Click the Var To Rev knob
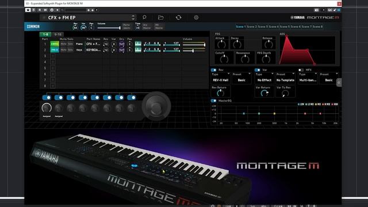The width and height of the screenshot is (368, 207). [x=285, y=93]
